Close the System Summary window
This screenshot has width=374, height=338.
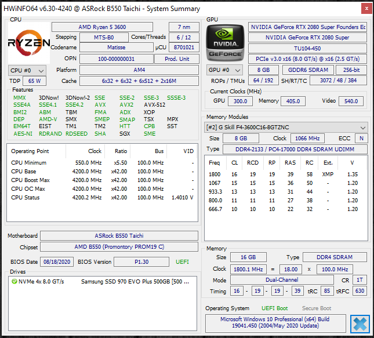[366, 9]
